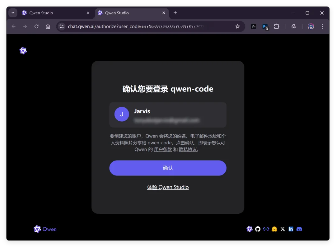This screenshot has width=336, height=247.
Task: Click the Qwen Studio logo at top left
Action: click(x=23, y=50)
